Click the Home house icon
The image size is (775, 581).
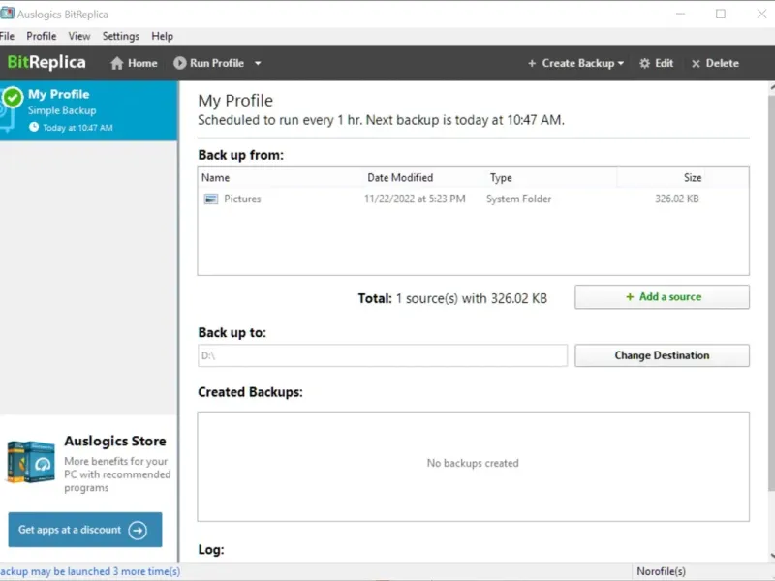117,64
